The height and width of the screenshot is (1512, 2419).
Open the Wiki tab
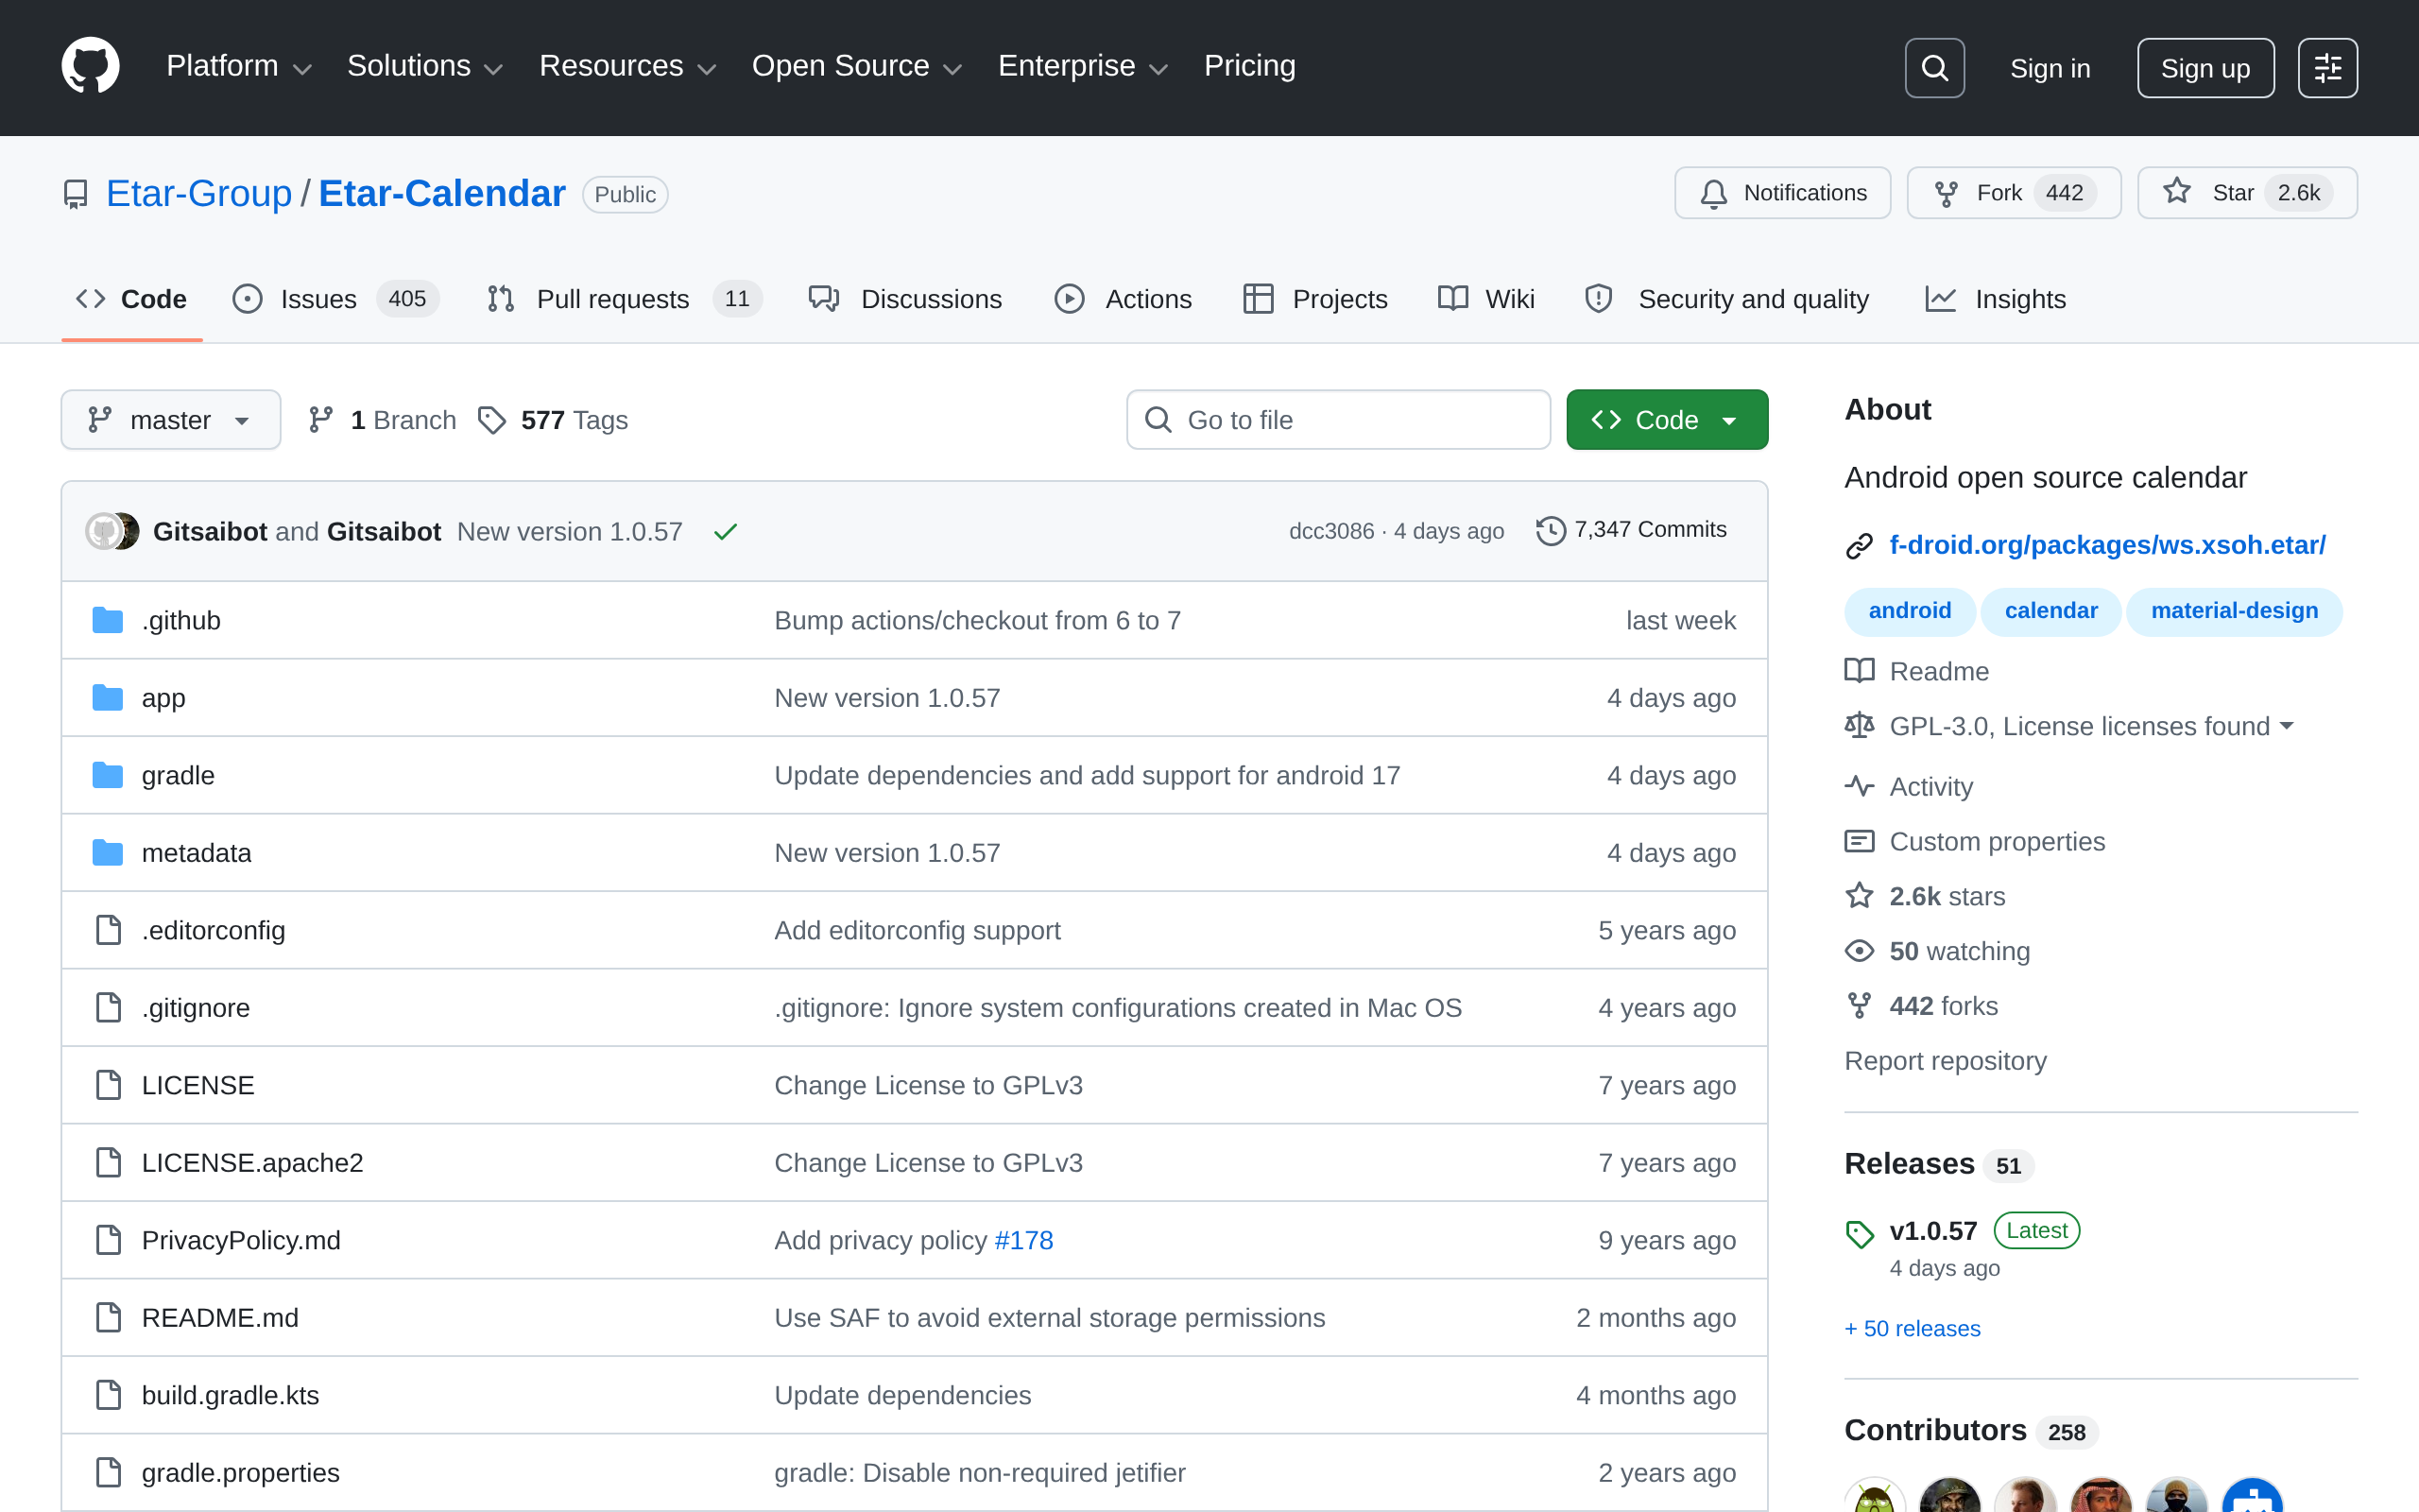point(1486,299)
